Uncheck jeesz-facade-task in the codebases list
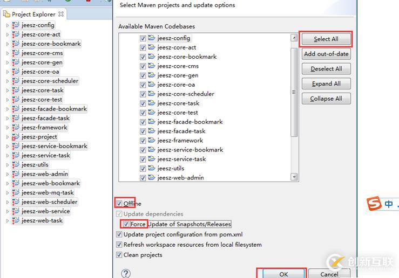Viewport: 399px width, 278px height. [143, 131]
